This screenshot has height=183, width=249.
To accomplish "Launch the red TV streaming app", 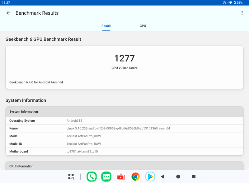I will pos(121,177).
